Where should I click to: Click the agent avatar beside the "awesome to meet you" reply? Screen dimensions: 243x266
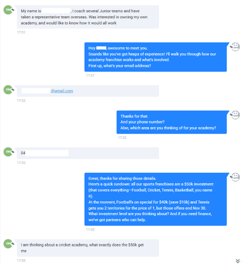(235, 47)
